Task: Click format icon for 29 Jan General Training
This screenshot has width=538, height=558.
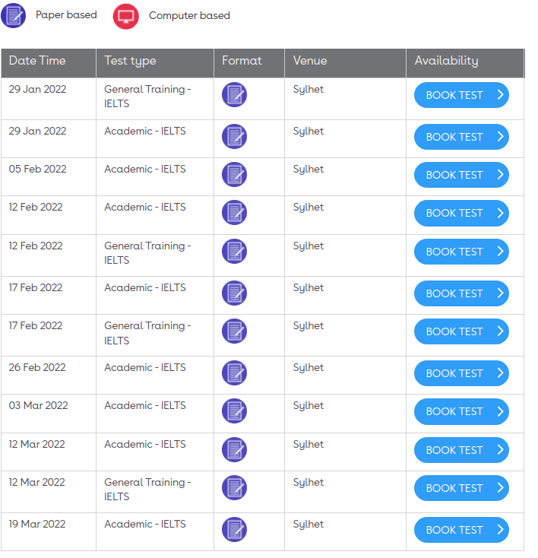Action: pyautogui.click(x=234, y=95)
